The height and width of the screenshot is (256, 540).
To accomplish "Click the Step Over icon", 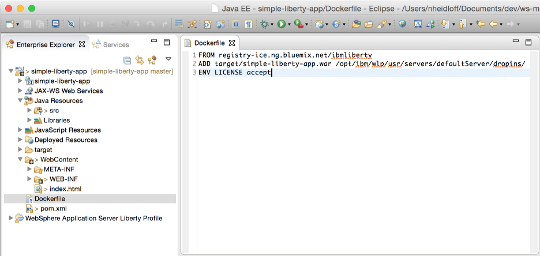I will pyautogui.click(x=151, y=24).
